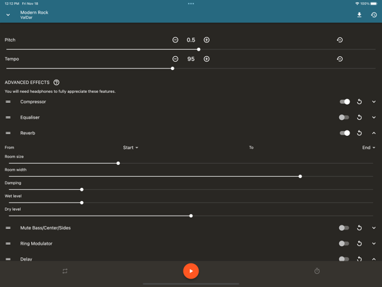The image size is (382, 287).
Task: Grab the Reverb reorder handle
Action: click(8, 133)
